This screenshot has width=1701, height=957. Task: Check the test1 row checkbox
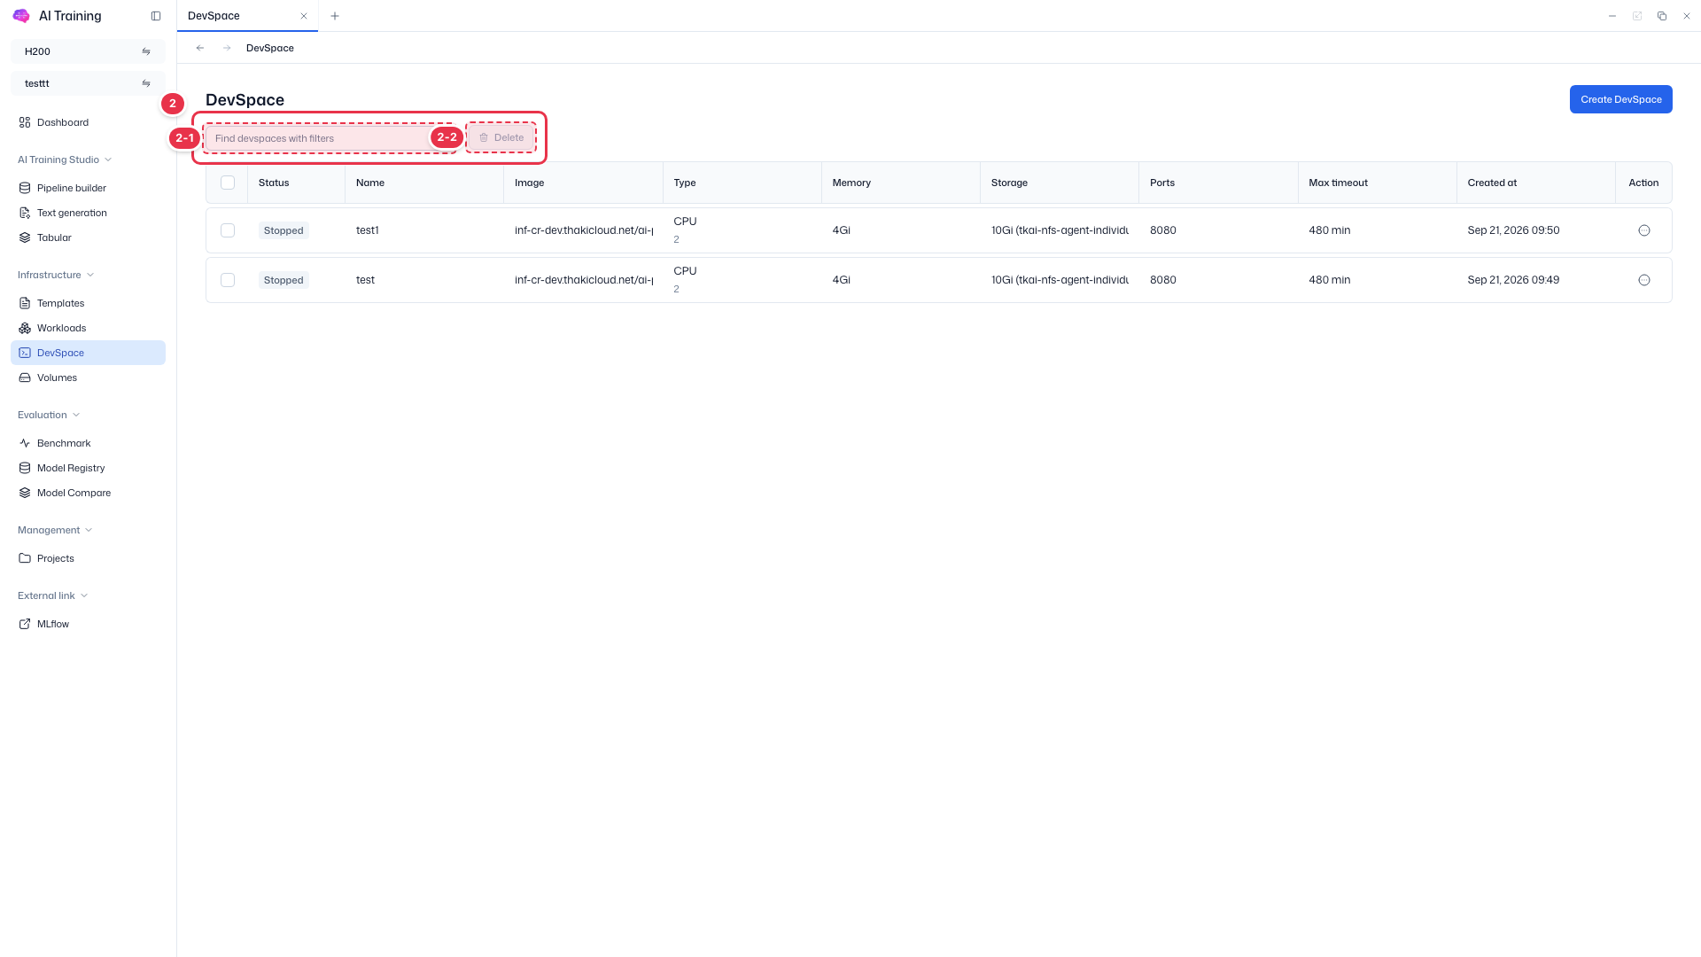(228, 230)
